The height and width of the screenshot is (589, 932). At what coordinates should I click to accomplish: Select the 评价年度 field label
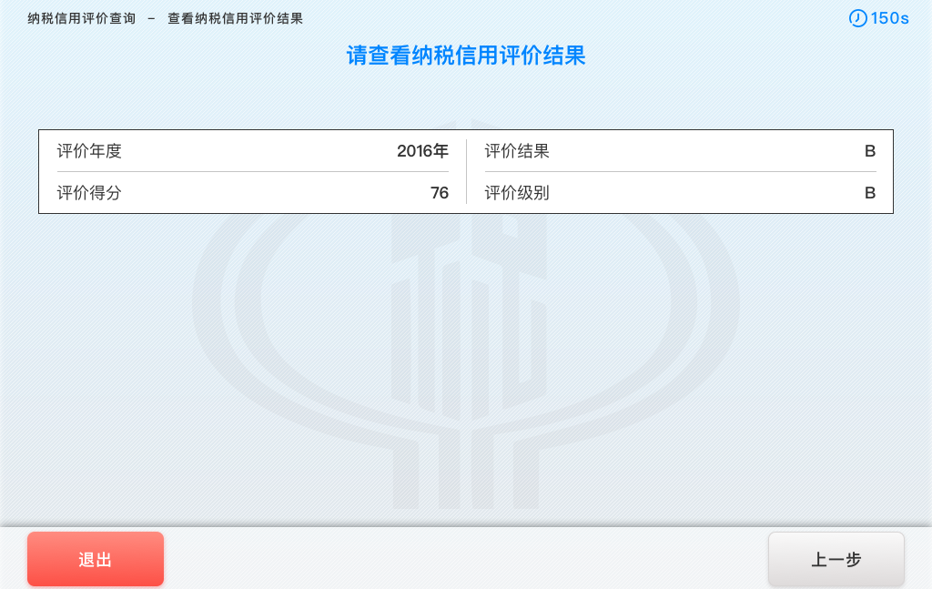pyautogui.click(x=87, y=151)
